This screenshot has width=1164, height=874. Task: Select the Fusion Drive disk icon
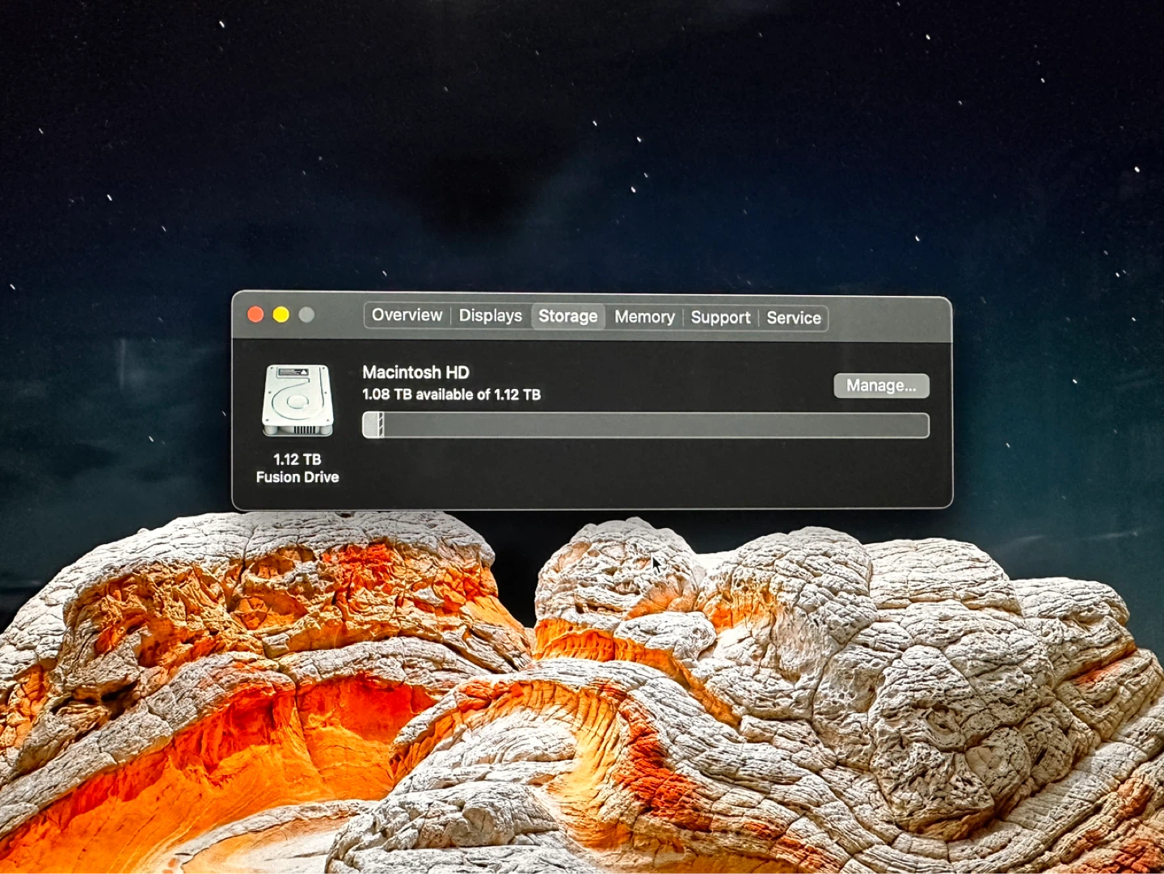297,401
